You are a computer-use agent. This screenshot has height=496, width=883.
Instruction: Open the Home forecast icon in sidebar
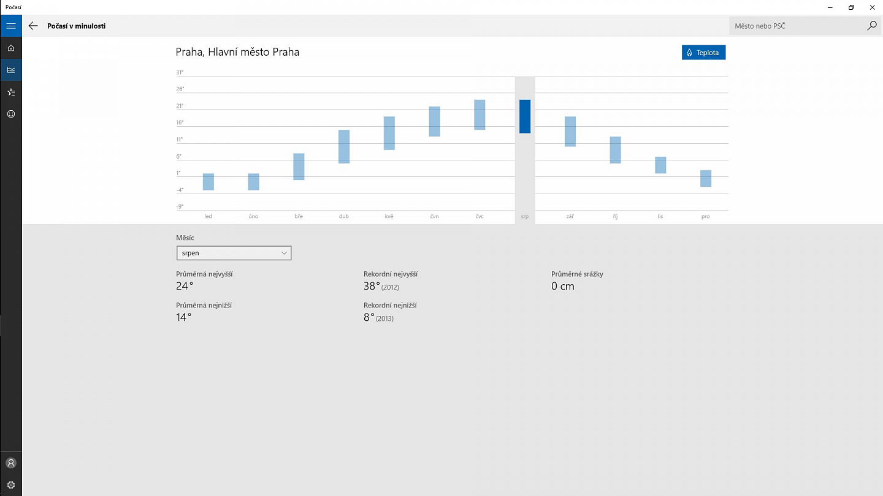10,48
